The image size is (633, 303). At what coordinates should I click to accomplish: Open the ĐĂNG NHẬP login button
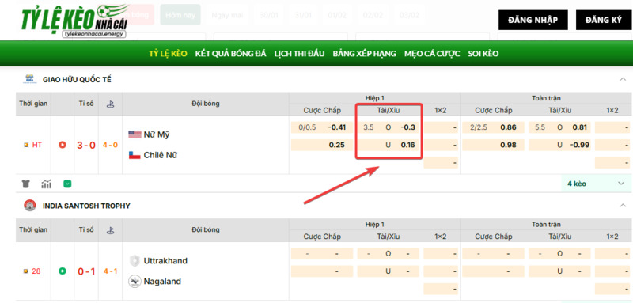point(533,20)
